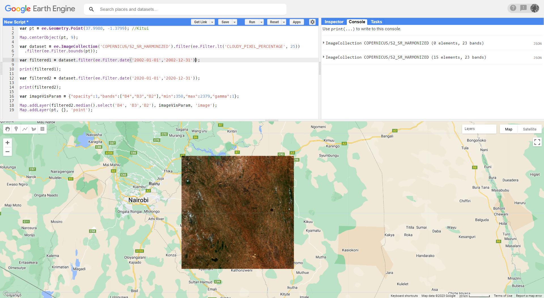Screen dimensions: 544x298
Task: View JSON for the 0 elements collection
Action: pos(537,44)
